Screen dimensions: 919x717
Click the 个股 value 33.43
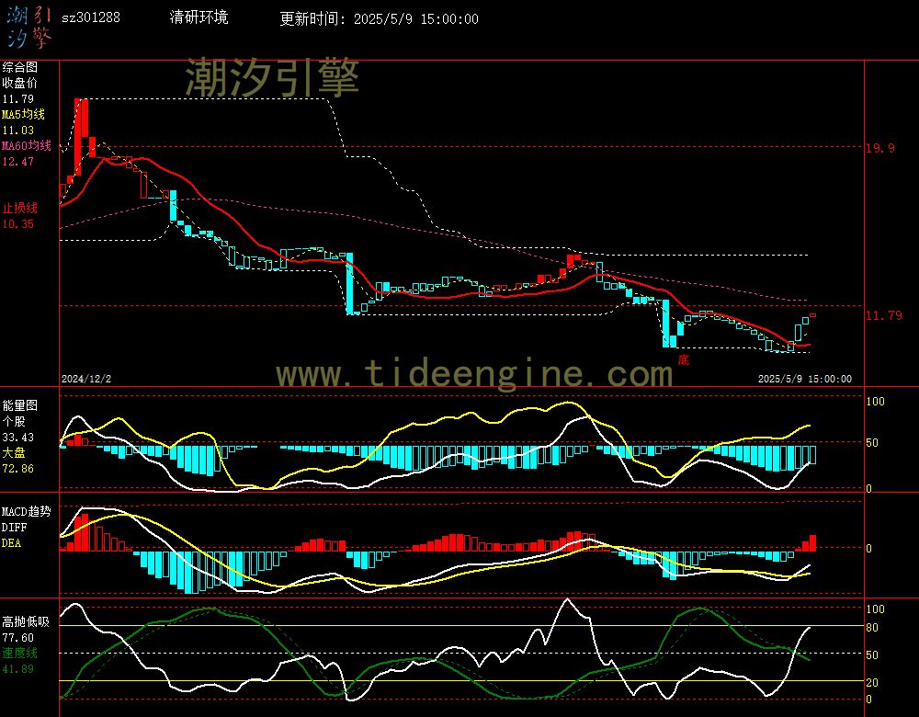pyautogui.click(x=18, y=438)
